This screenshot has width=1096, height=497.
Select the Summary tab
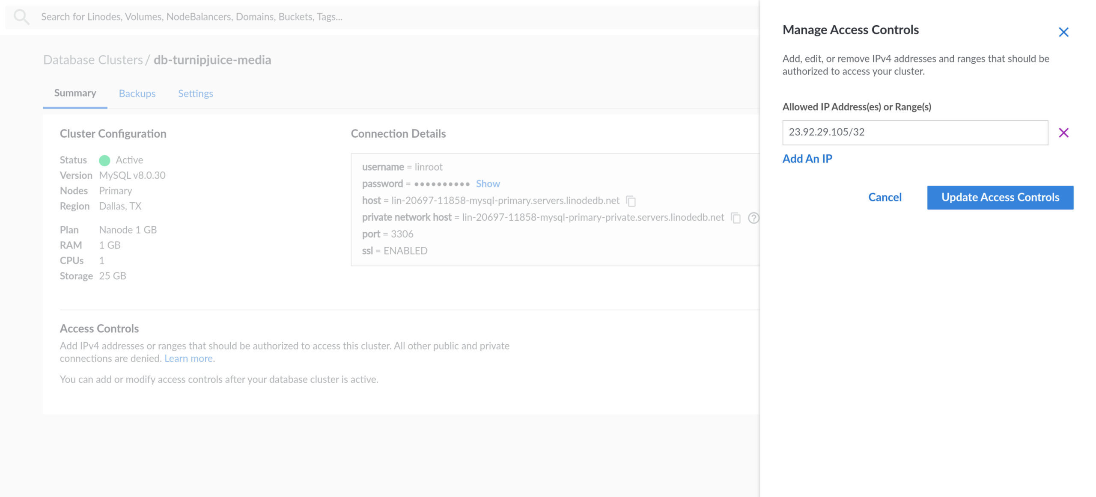75,93
